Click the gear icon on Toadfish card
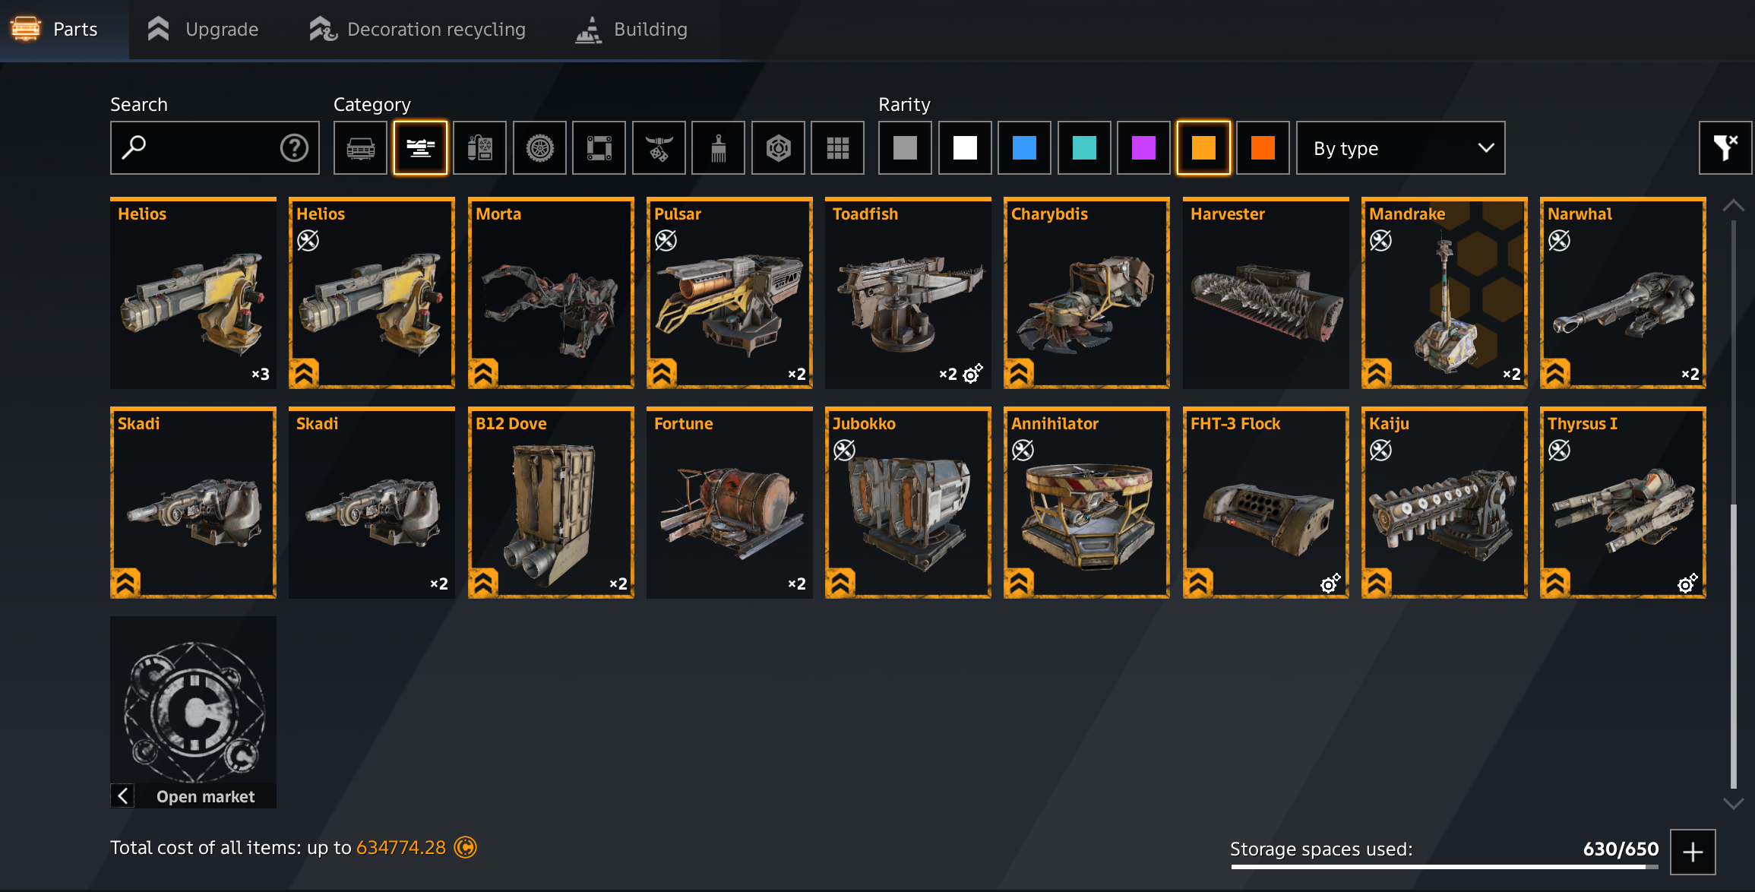This screenshot has height=892, width=1755. (x=972, y=374)
